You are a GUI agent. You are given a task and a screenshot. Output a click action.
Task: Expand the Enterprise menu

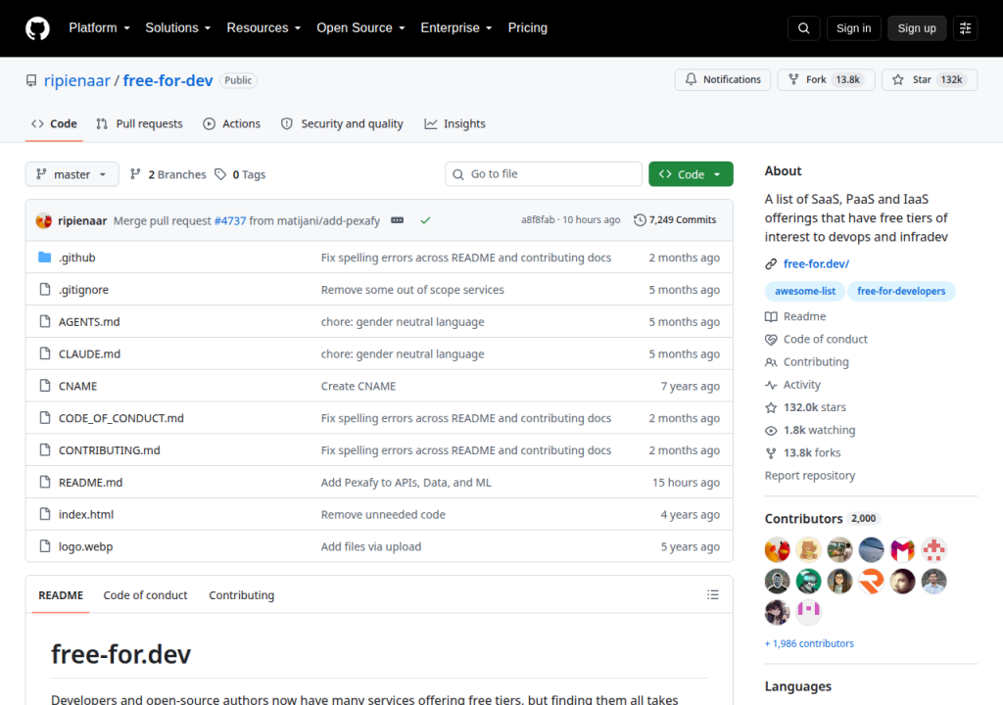(456, 28)
